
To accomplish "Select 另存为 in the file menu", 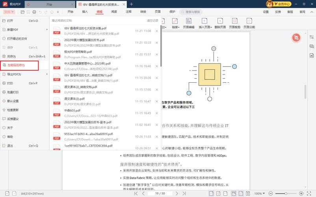I will [x=24, y=56].
